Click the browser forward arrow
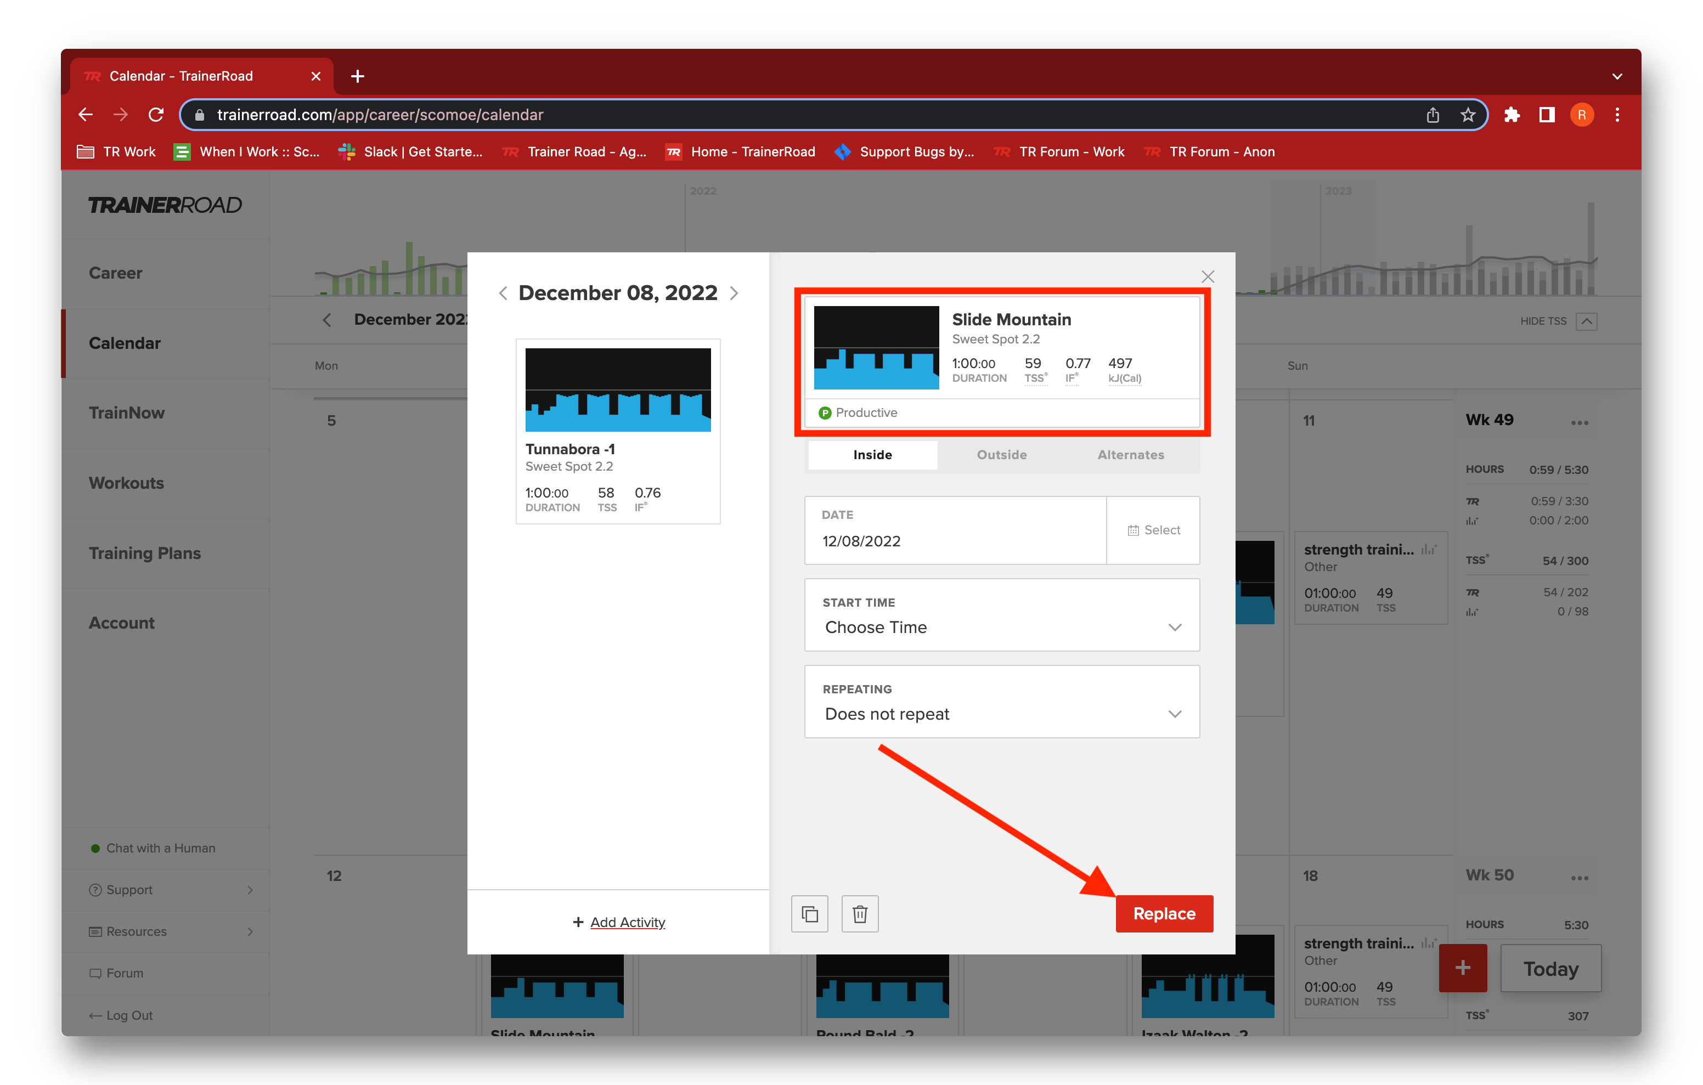Screen dimensions: 1703x1085 tap(121, 115)
